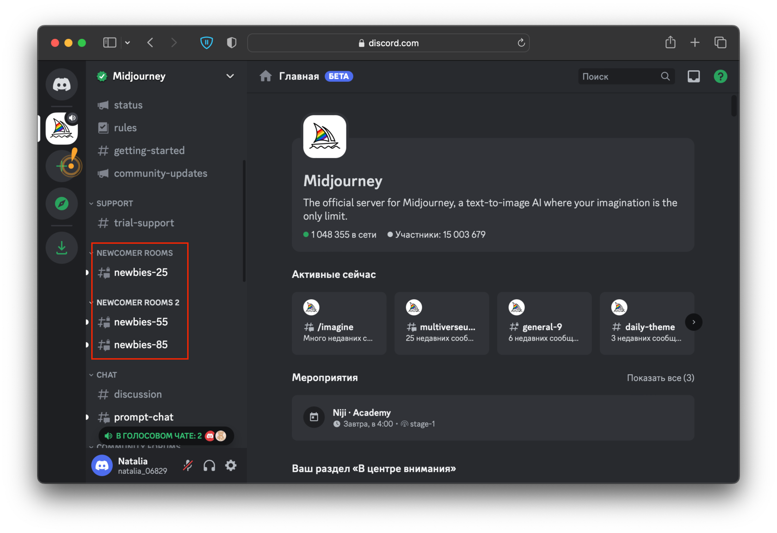The height and width of the screenshot is (533, 777).
Task: Click the БЕТА badge
Action: 339,76
